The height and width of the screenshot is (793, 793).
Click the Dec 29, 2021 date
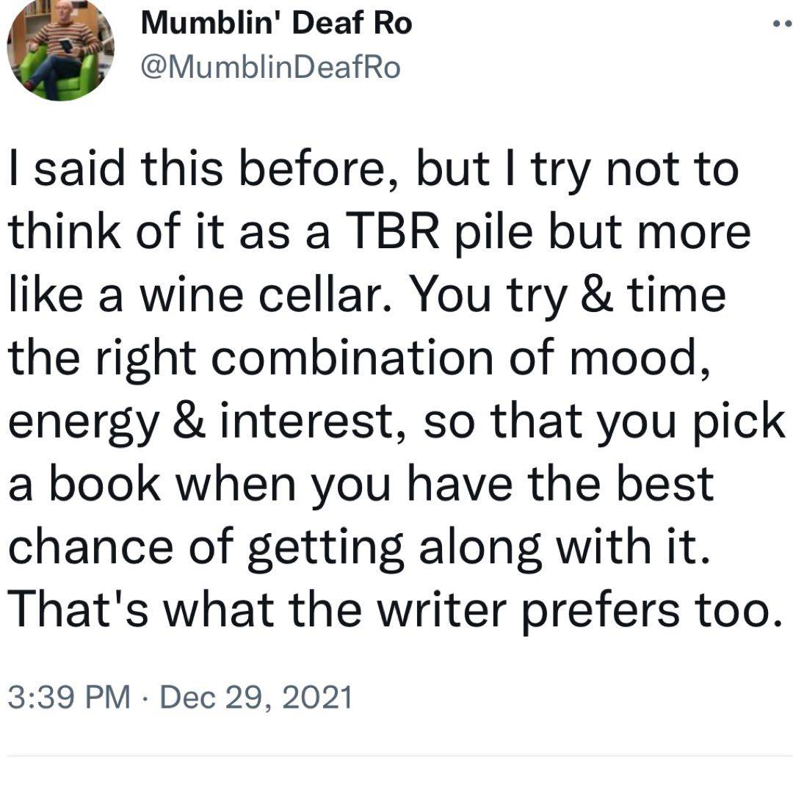(x=256, y=696)
